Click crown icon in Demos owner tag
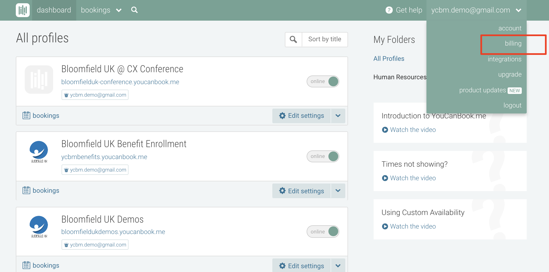The image size is (549, 272). [66, 245]
